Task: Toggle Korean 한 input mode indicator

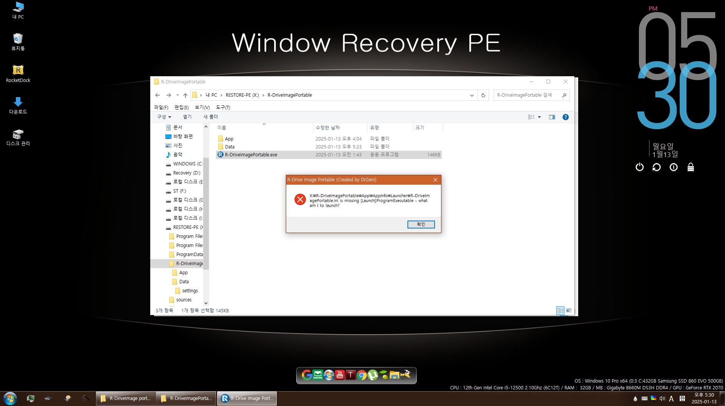Action: (x=682, y=398)
